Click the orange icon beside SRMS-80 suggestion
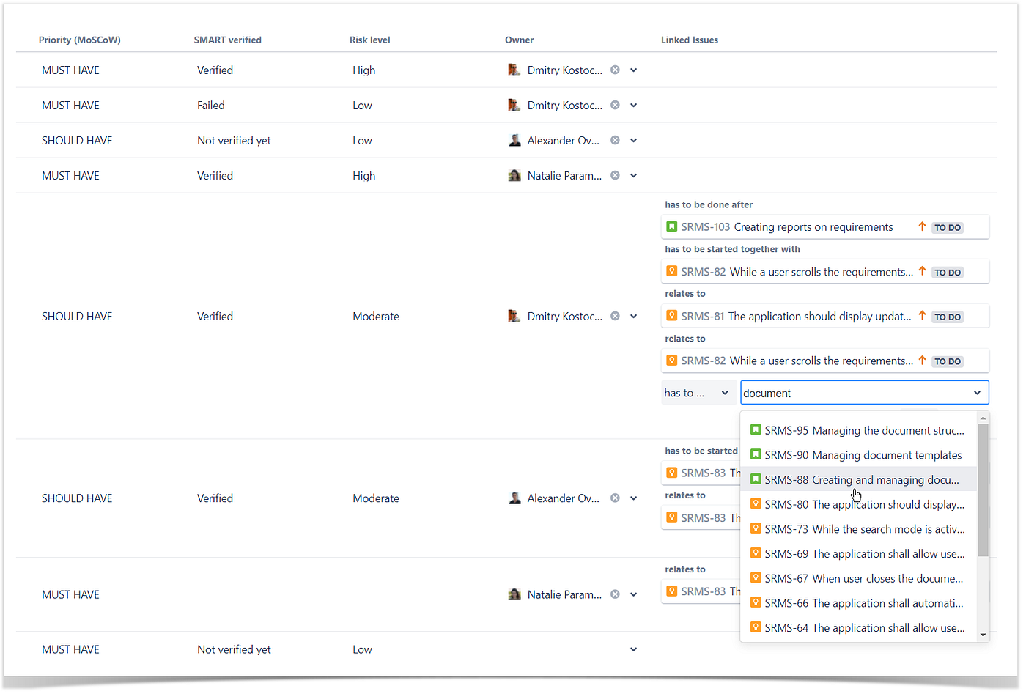 pos(755,504)
